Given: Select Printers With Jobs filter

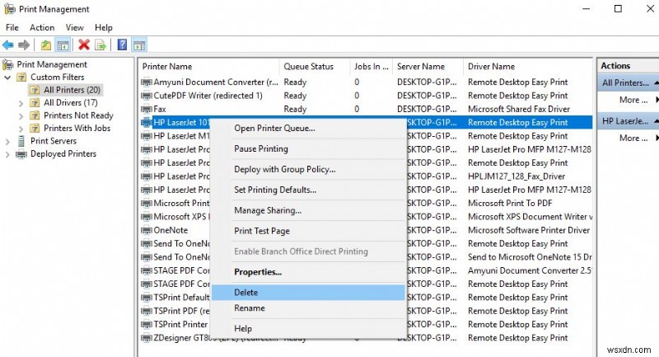Looking at the screenshot, I should tap(77, 129).
